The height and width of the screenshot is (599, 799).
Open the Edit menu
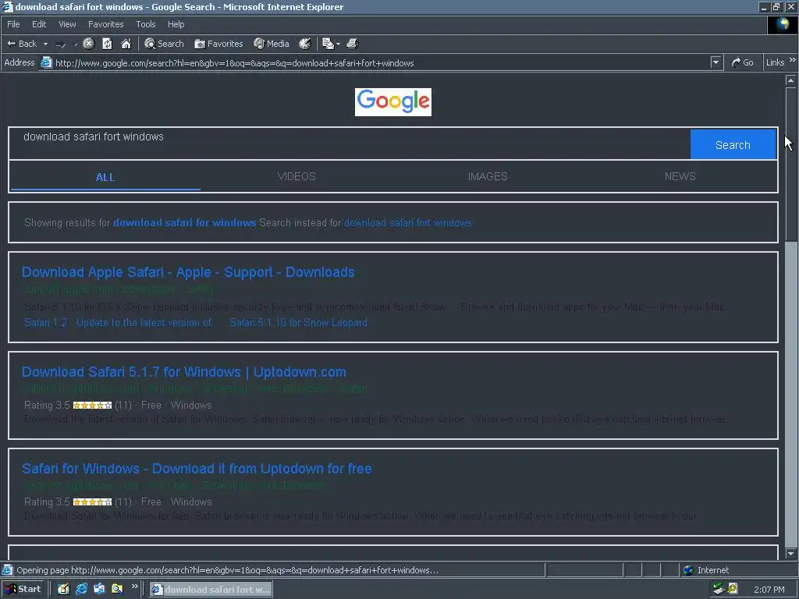click(x=39, y=24)
